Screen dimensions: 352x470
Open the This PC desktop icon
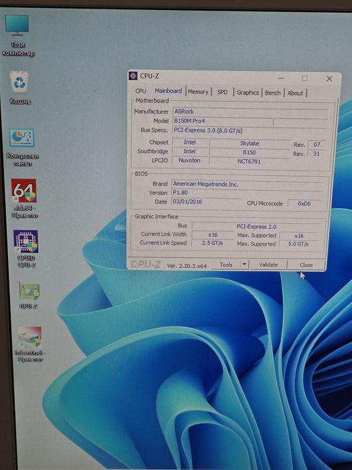17,36
